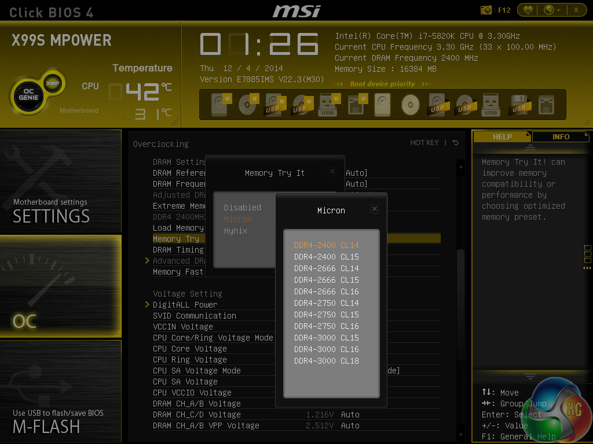Open the HOT KEY list

pyautogui.click(x=424, y=142)
